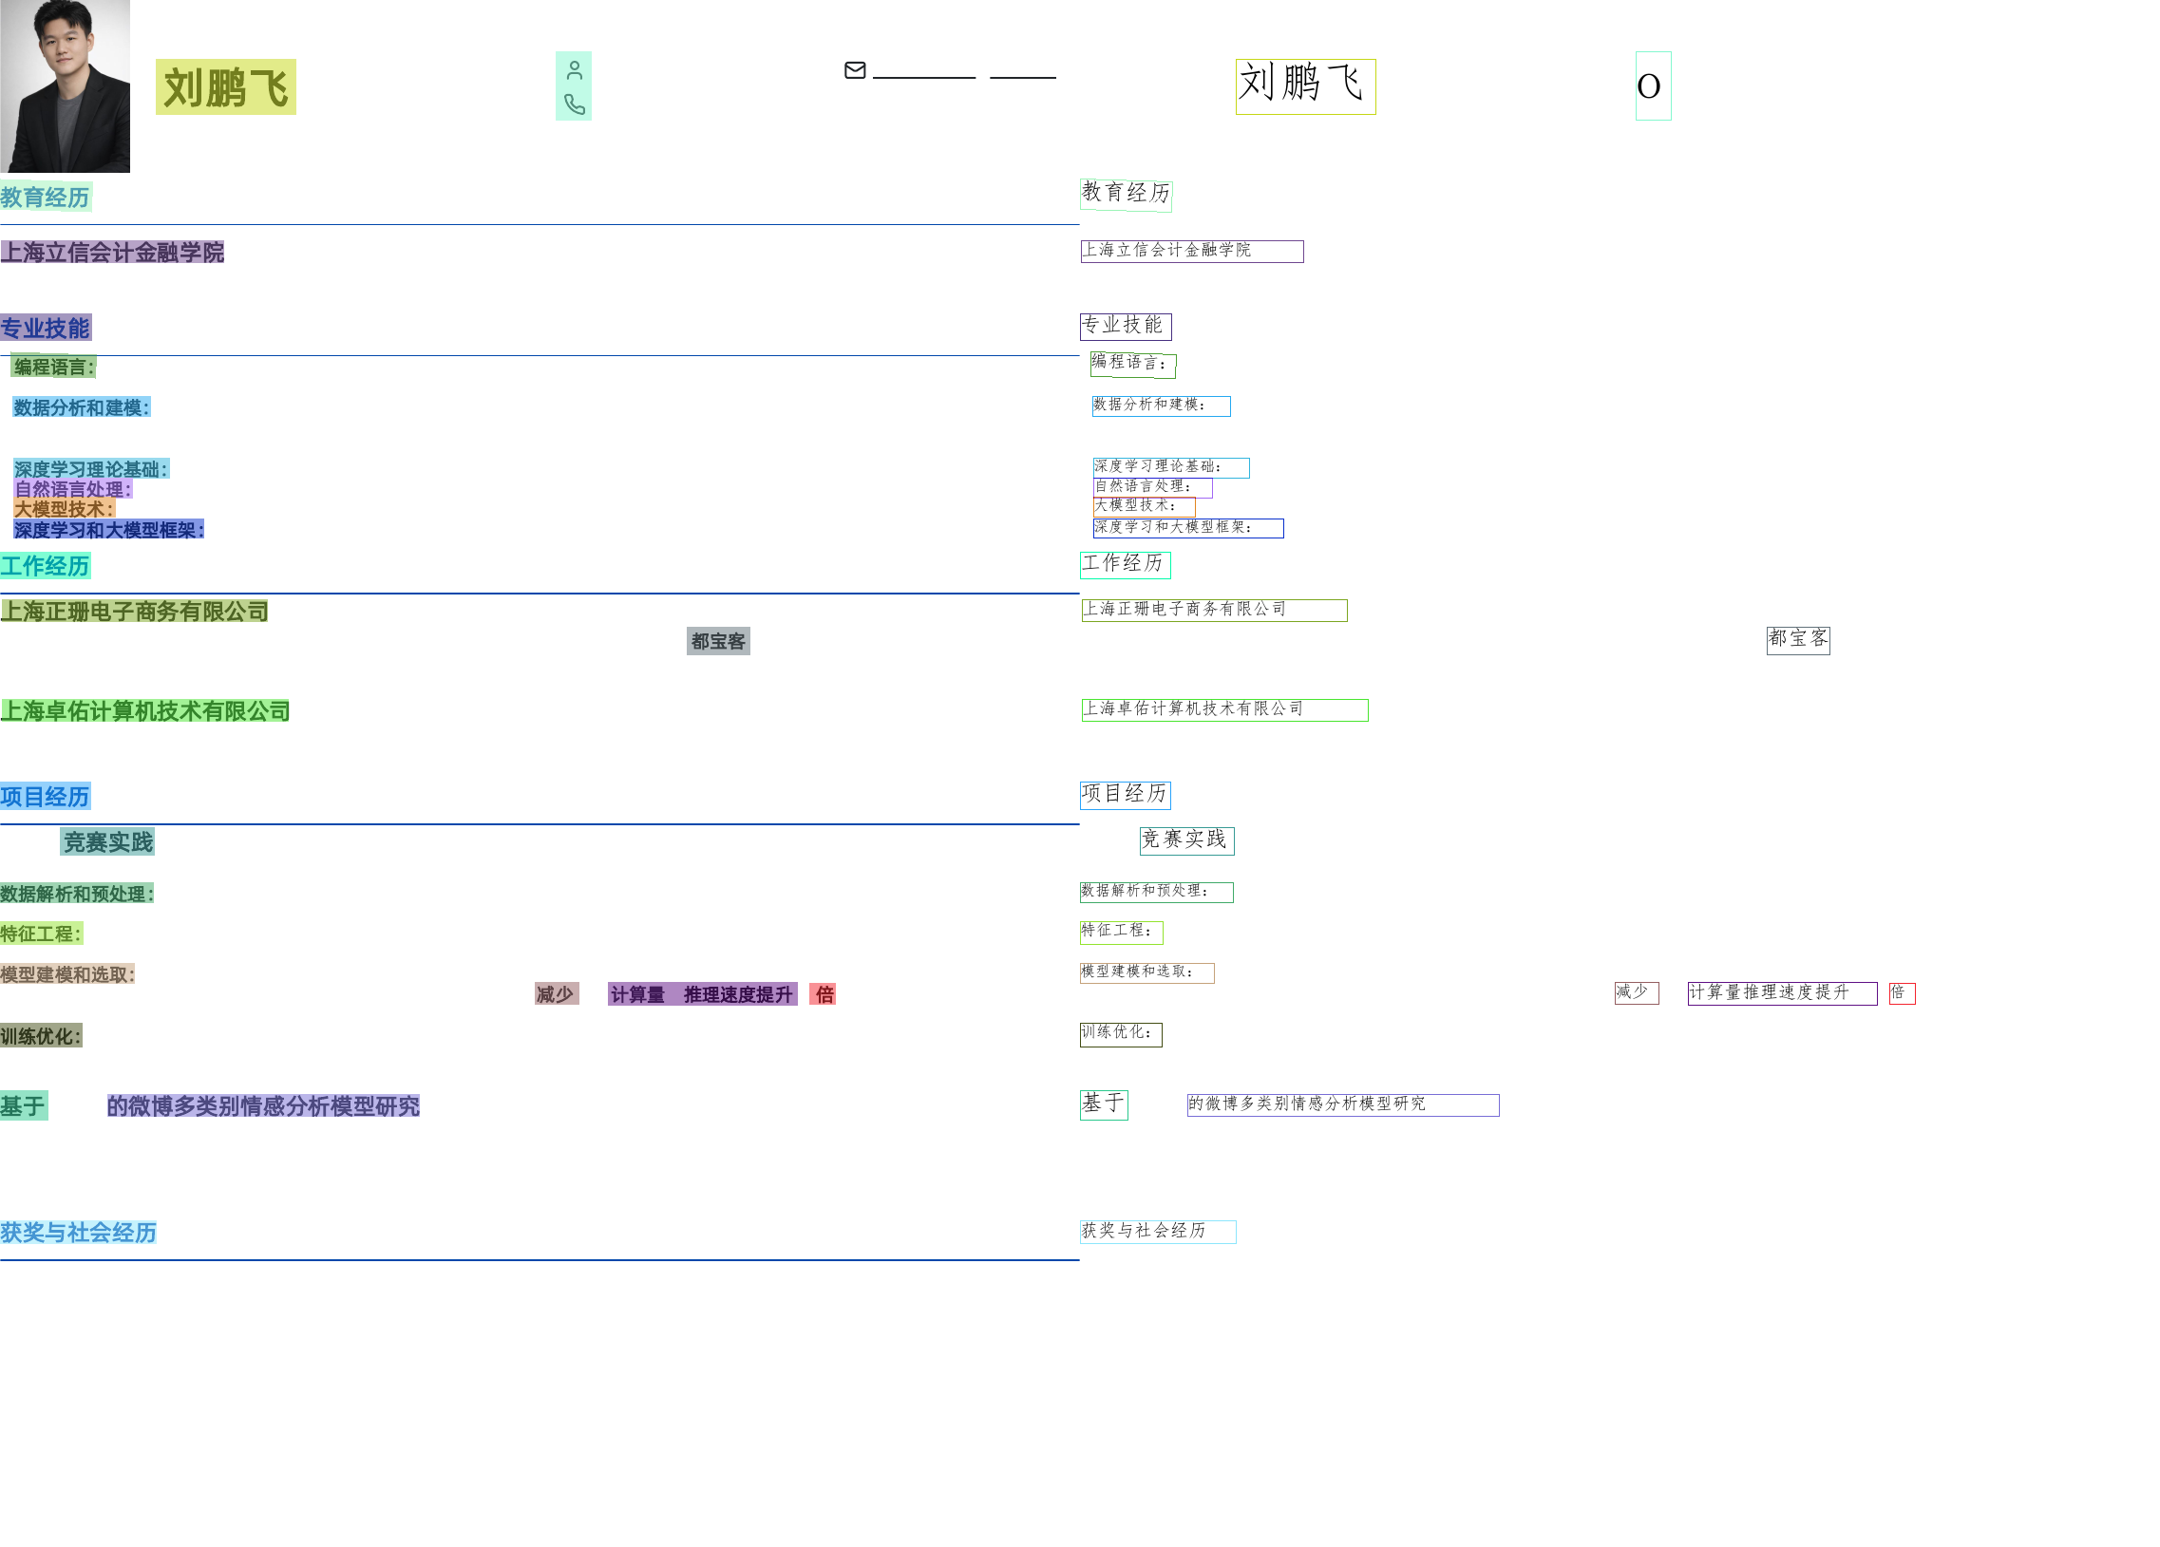The height and width of the screenshot is (1547, 2160).
Task: Click the phone handset icon
Action: [x=574, y=104]
